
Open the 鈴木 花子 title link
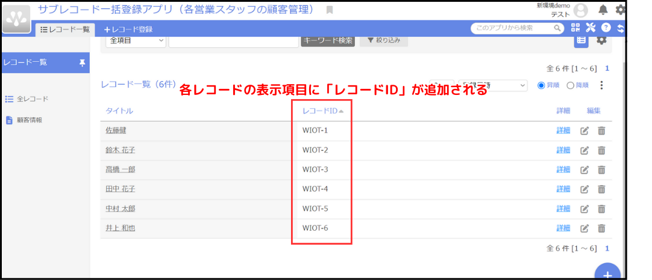tap(120, 150)
